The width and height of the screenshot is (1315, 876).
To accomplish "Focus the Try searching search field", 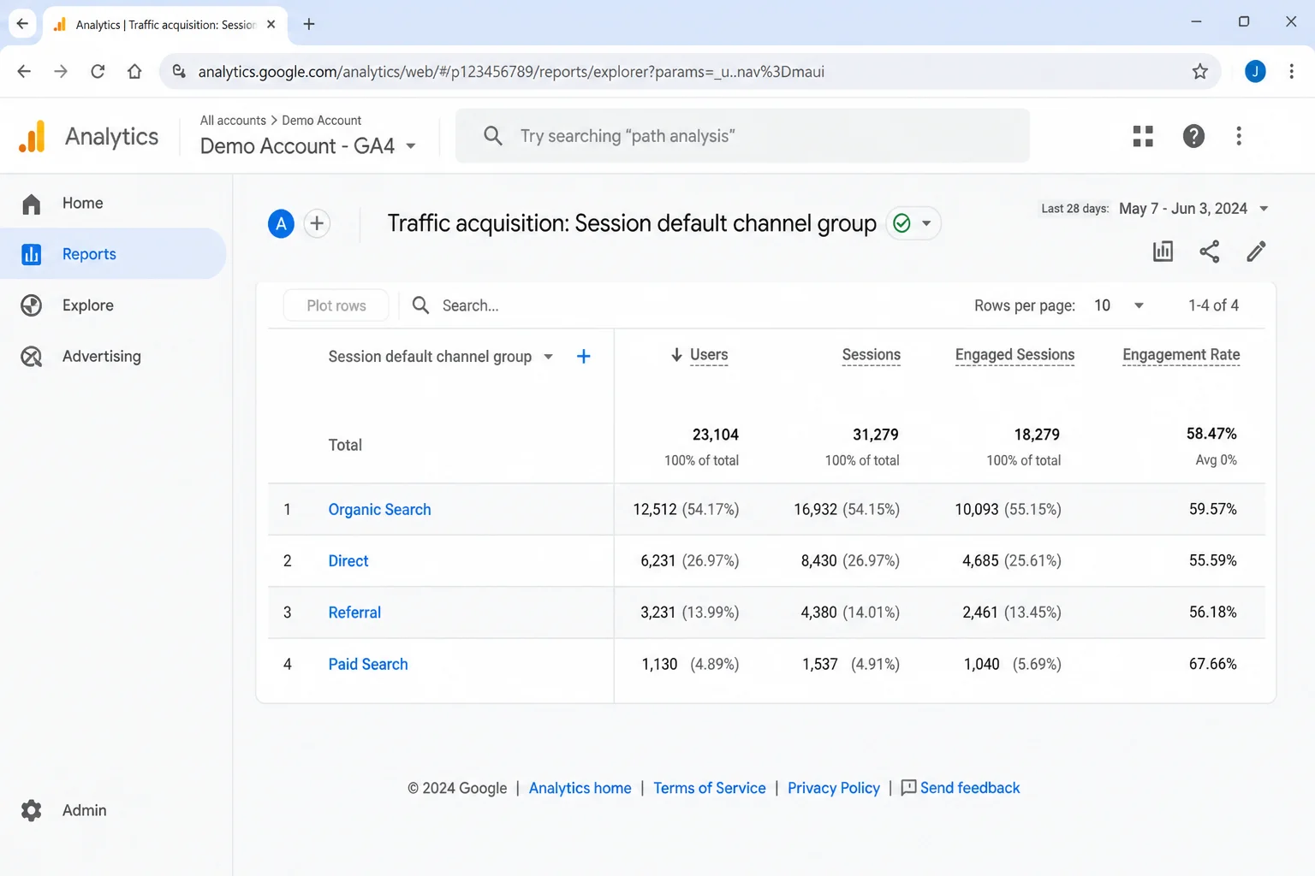I will [742, 136].
